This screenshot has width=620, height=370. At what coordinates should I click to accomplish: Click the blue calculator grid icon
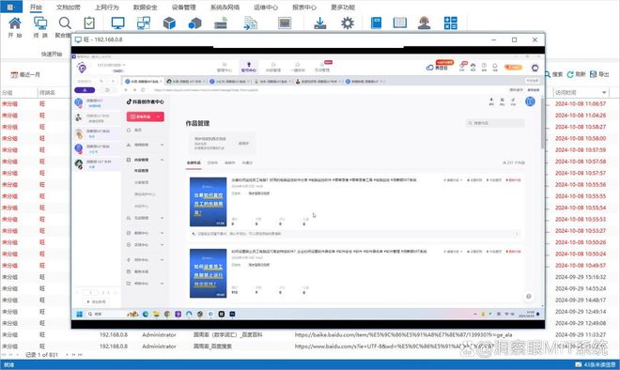pyautogui.click(x=450, y=23)
